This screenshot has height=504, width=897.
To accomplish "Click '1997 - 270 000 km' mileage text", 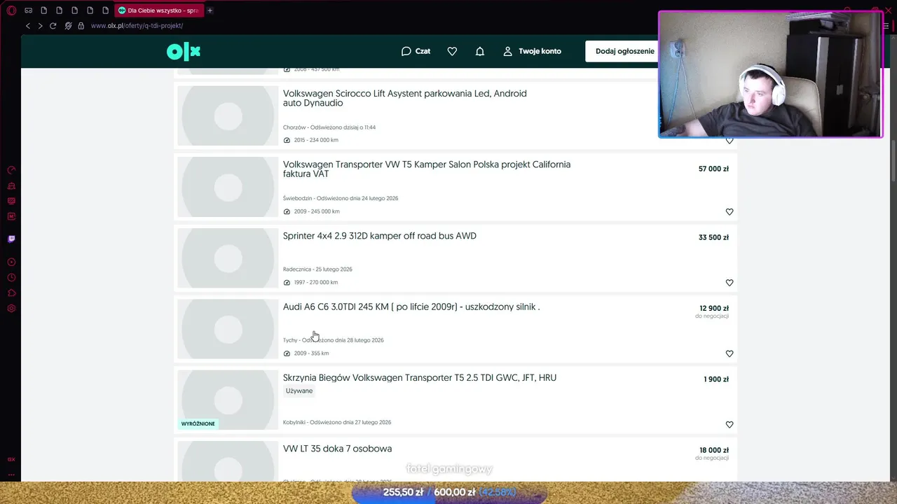I will (x=316, y=283).
